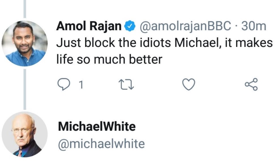The image size is (278, 163).
Task: Click thread line between the two avatars
Action: coord(24,89)
